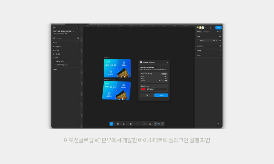274x164 pixels.
Task: Open the Actions and plugins tool
Action: click(x=150, y=124)
